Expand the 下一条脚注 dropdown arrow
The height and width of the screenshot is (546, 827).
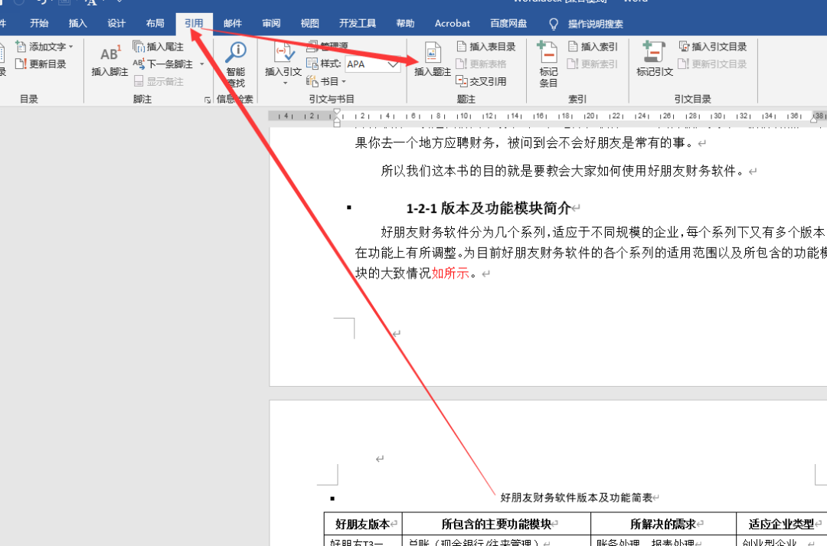point(202,64)
